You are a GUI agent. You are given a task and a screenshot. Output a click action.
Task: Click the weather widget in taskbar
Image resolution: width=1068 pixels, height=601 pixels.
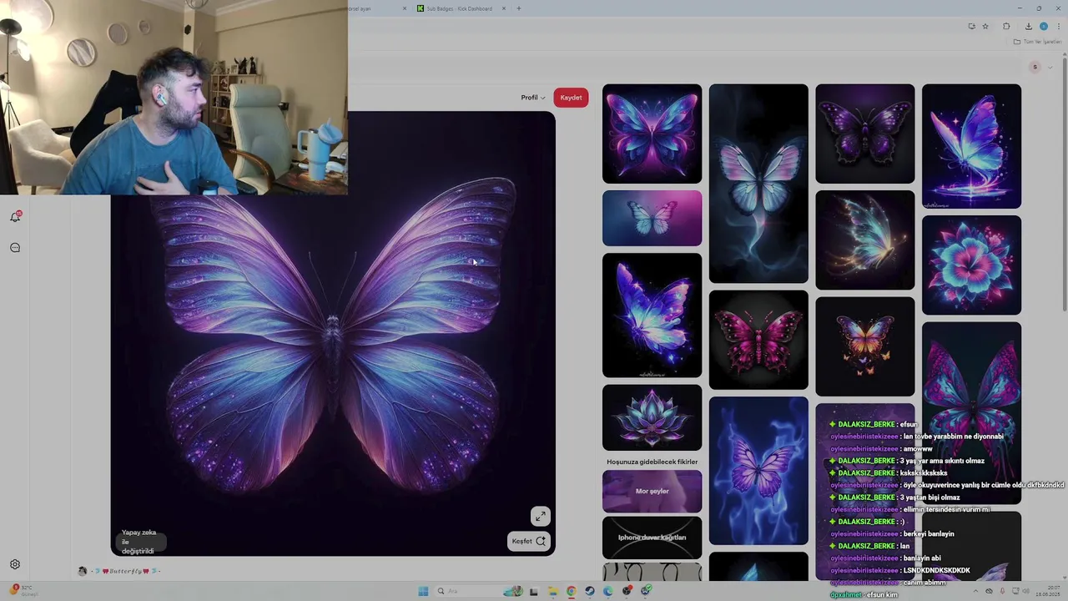pos(22,591)
